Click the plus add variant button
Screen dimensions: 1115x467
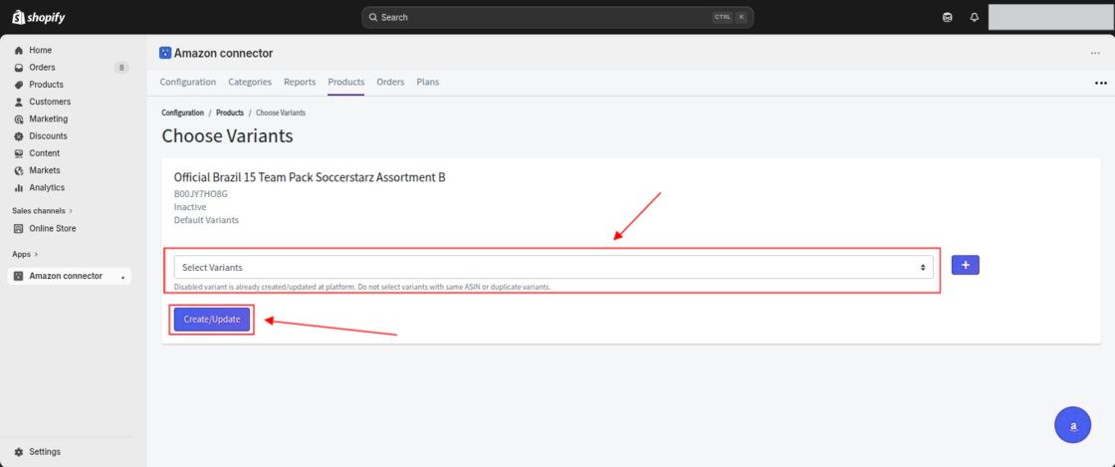(965, 265)
